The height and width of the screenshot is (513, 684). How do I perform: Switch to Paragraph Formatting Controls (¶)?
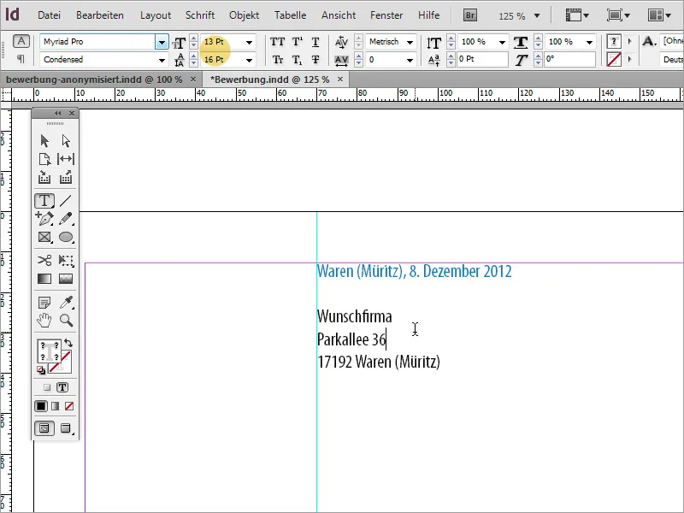21,59
